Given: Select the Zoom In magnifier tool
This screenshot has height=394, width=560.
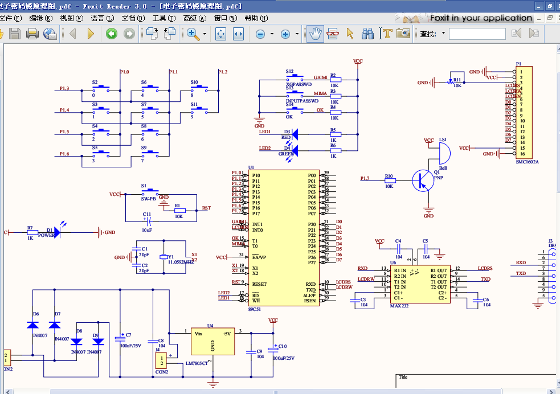Looking at the screenshot, I should (x=193, y=34).
